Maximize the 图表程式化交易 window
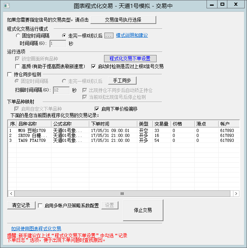 (222, 5)
